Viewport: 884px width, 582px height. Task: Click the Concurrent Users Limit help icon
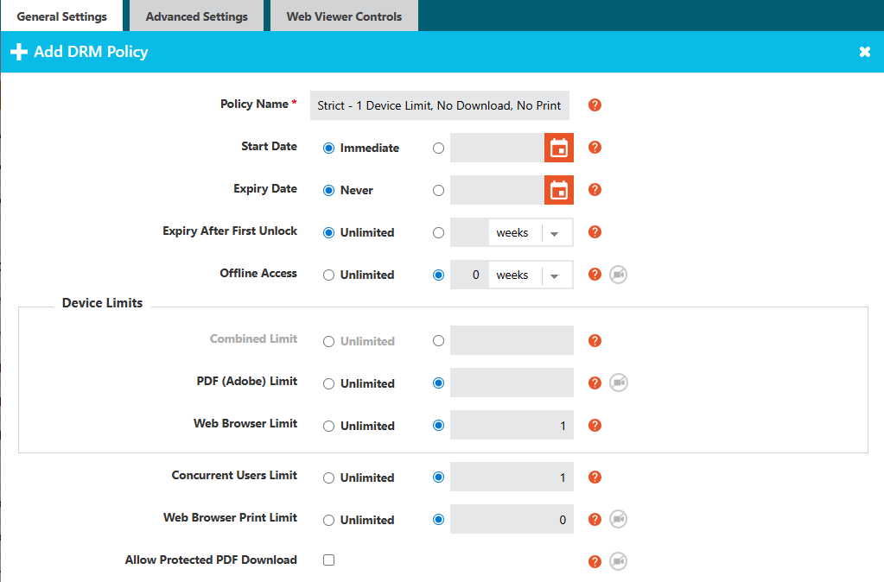pyautogui.click(x=595, y=477)
